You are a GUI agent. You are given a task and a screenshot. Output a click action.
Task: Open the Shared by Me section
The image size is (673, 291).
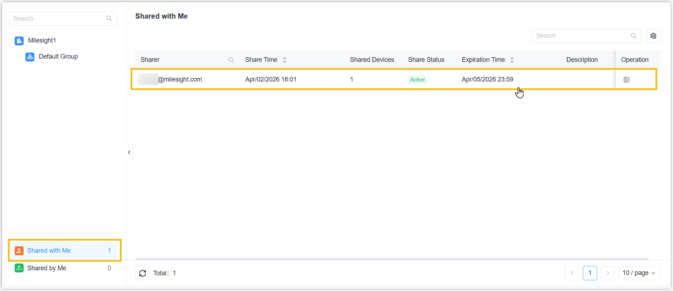47,268
